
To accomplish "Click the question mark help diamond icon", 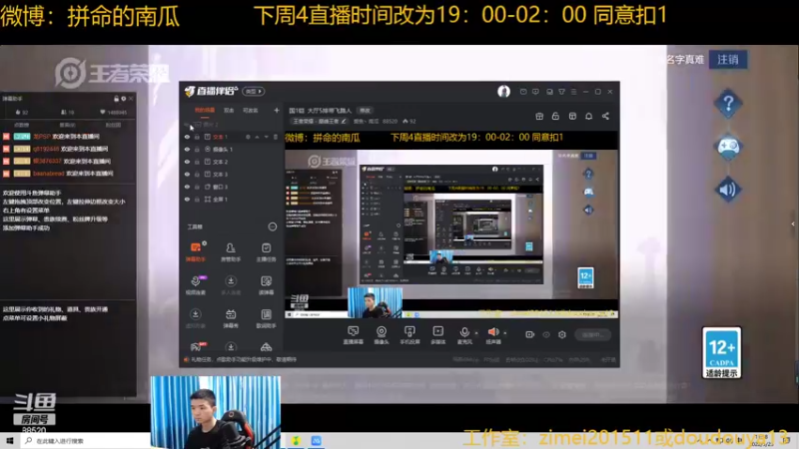I will (728, 104).
